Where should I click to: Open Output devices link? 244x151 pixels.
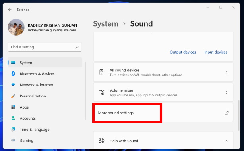(x=183, y=52)
